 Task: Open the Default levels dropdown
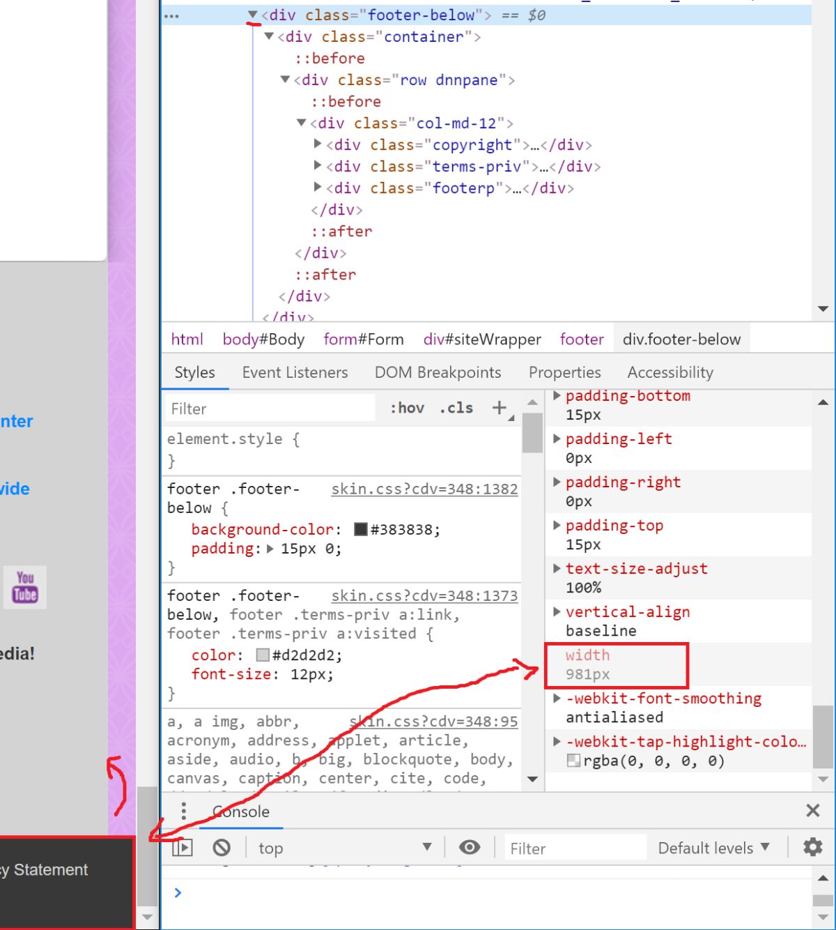(x=714, y=848)
